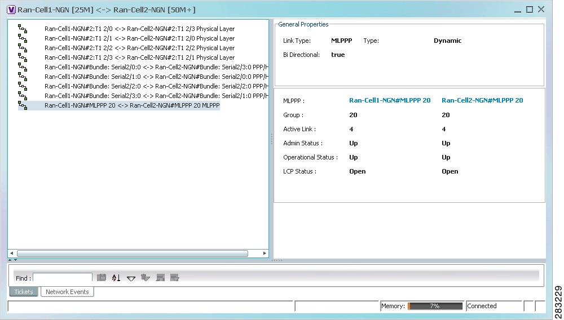
Task: Click the funnel filter icon
Action: click(131, 278)
